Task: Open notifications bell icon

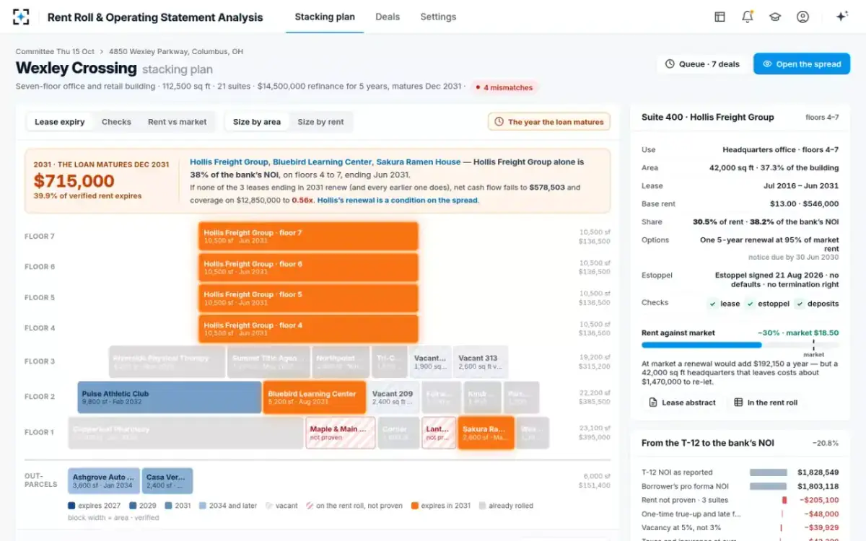Action: coord(747,17)
